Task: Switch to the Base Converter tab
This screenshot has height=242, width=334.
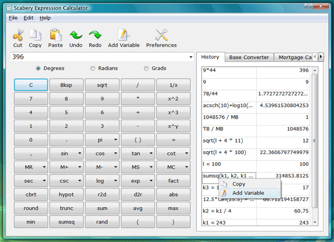Action: [249, 58]
